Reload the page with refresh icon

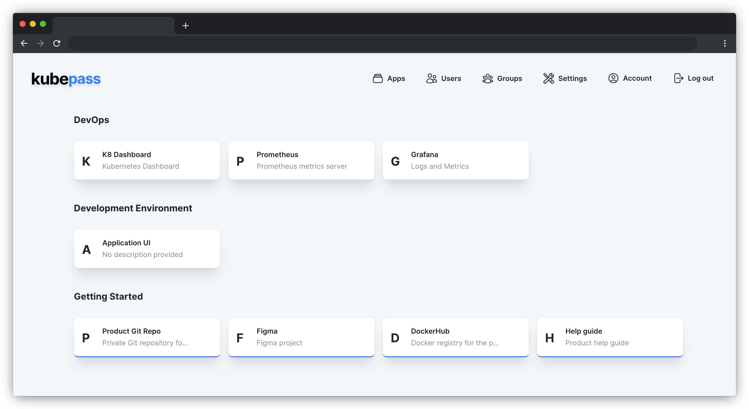57,44
